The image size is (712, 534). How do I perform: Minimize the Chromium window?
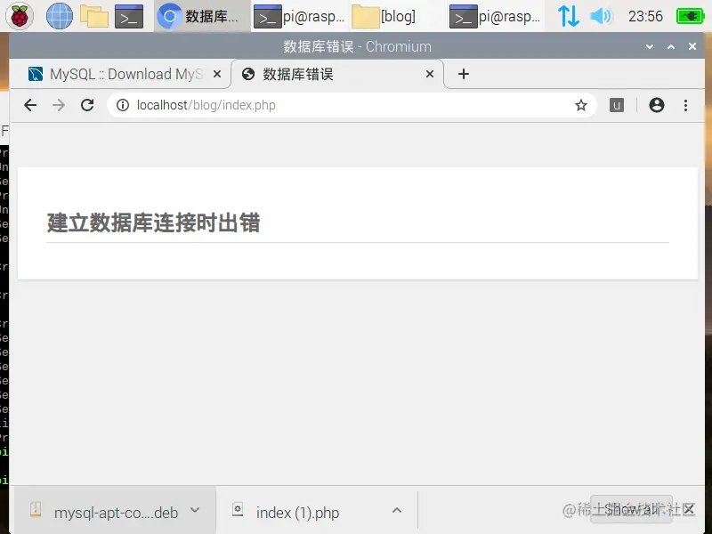650,46
